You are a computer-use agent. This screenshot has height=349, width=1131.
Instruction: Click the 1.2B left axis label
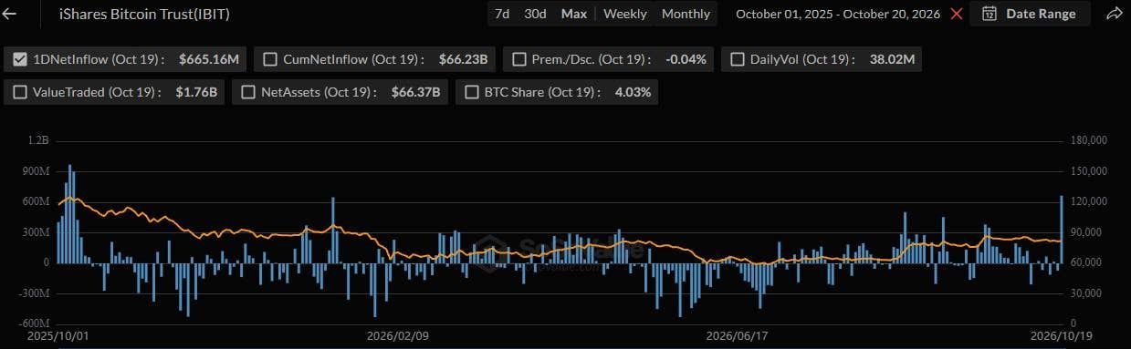[39, 140]
